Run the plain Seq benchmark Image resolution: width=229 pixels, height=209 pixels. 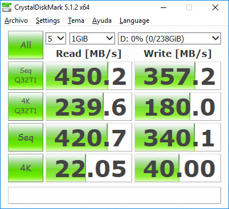26,137
